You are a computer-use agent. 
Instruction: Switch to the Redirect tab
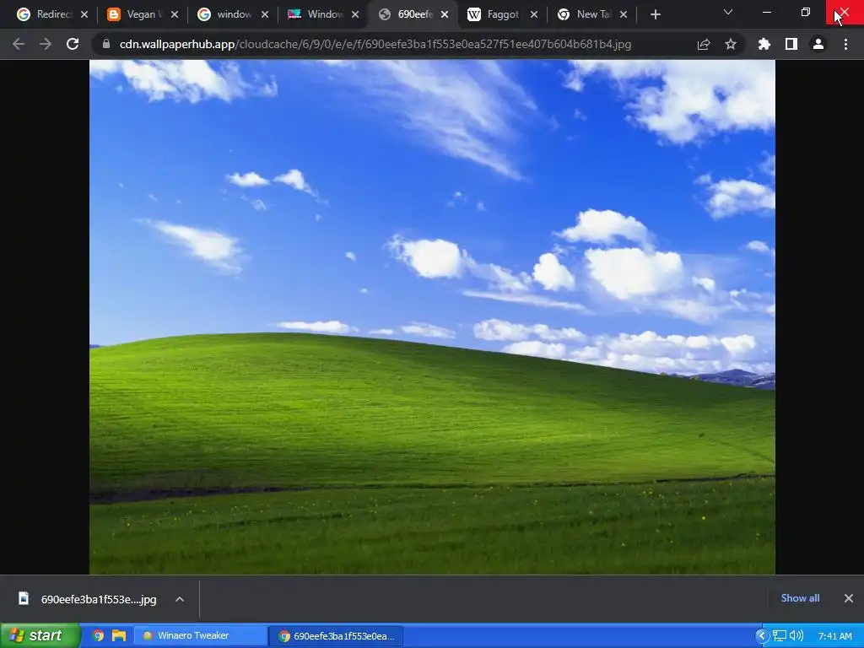(46, 14)
